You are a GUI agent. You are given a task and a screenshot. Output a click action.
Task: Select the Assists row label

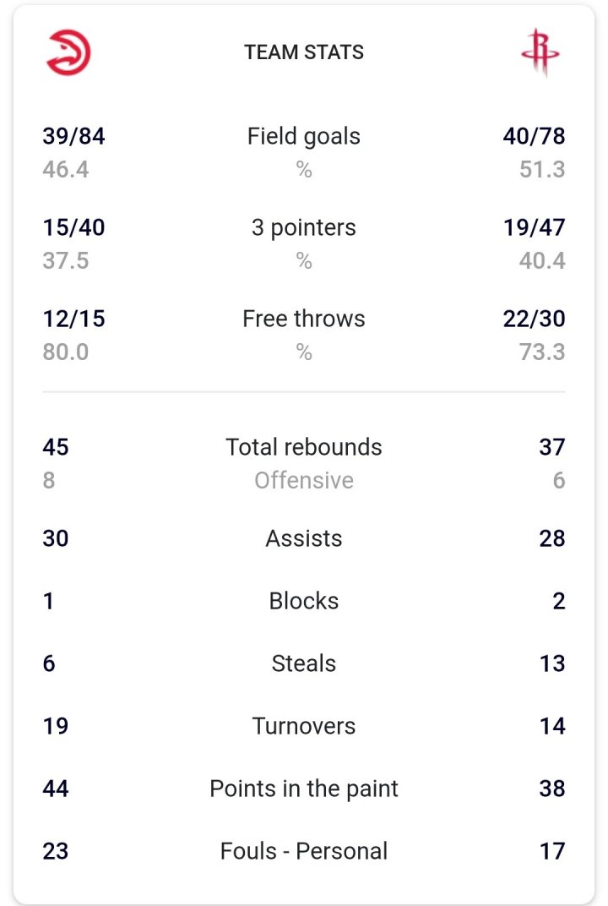[x=304, y=538]
